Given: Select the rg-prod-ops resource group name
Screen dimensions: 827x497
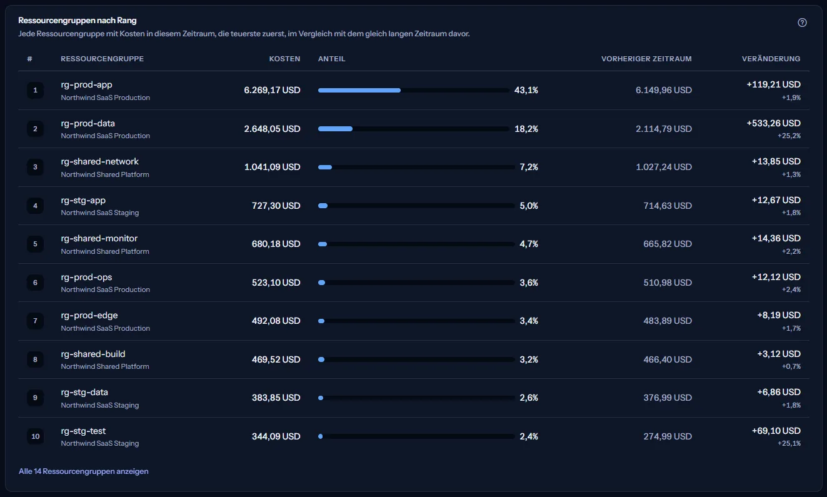Looking at the screenshot, I should point(86,277).
